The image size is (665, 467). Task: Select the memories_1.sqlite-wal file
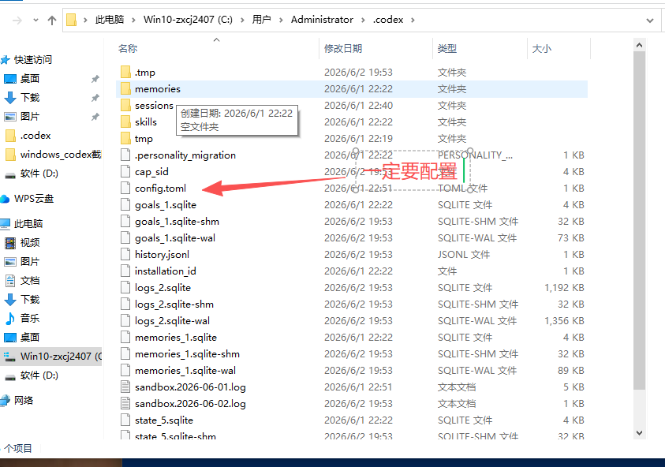[185, 371]
